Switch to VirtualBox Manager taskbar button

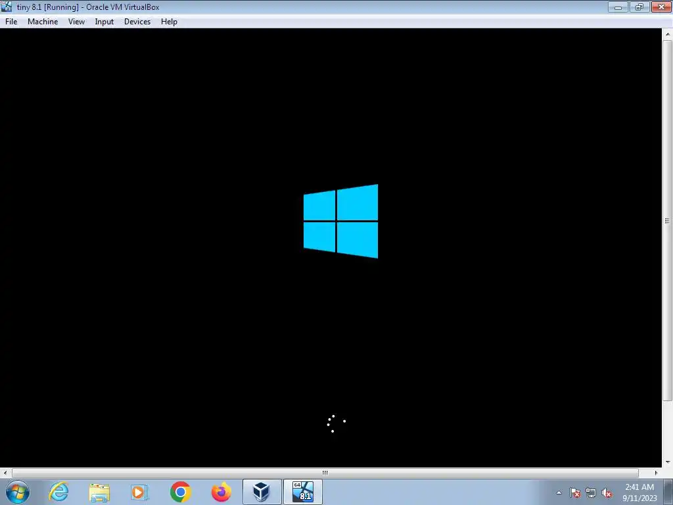pyautogui.click(x=262, y=492)
